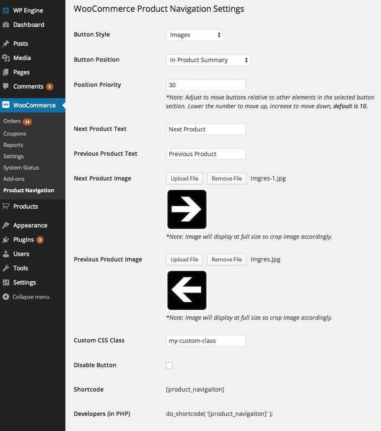381x431 pixels.
Task: Click the Media library camera icon
Action: [7, 57]
